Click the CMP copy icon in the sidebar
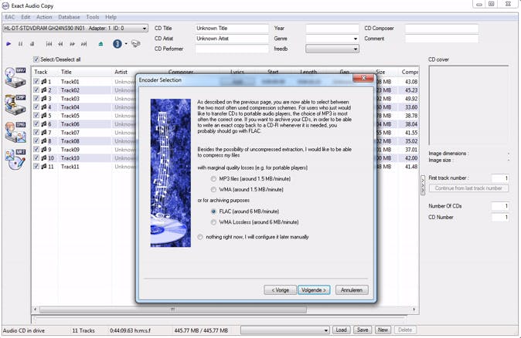The width and height of the screenshot is (521, 338). pos(15,105)
